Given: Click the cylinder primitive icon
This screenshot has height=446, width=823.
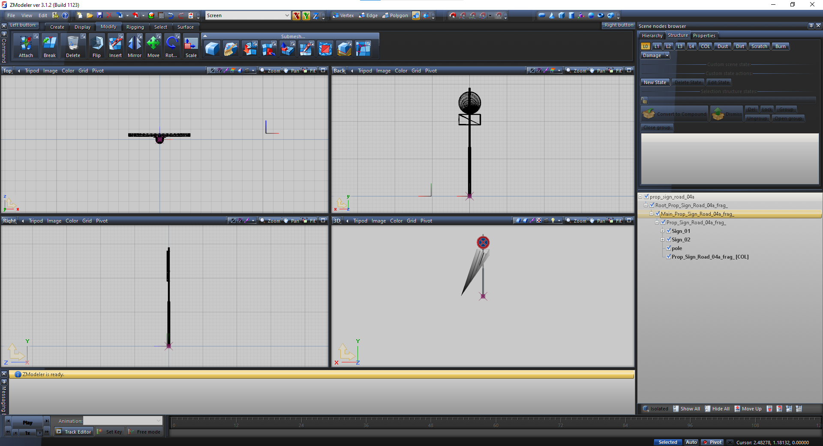Looking at the screenshot, I should tap(571, 15).
